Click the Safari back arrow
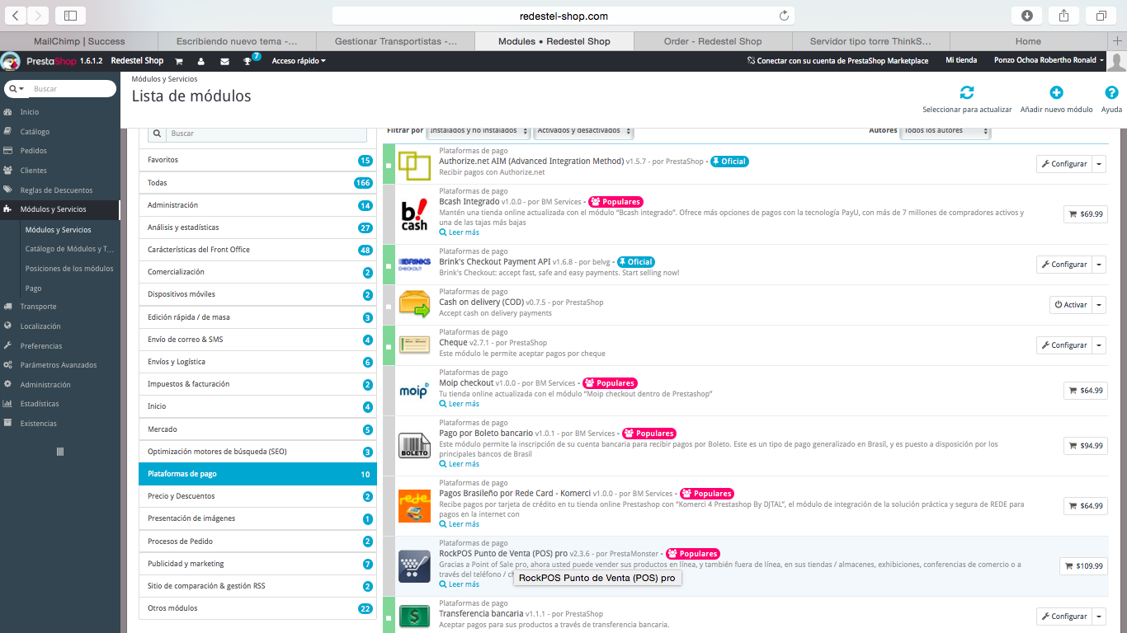Image resolution: width=1127 pixels, height=633 pixels. 17,16
